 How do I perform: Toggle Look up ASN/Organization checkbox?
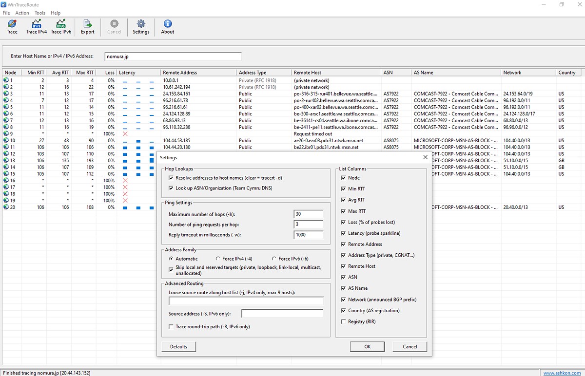coord(171,188)
